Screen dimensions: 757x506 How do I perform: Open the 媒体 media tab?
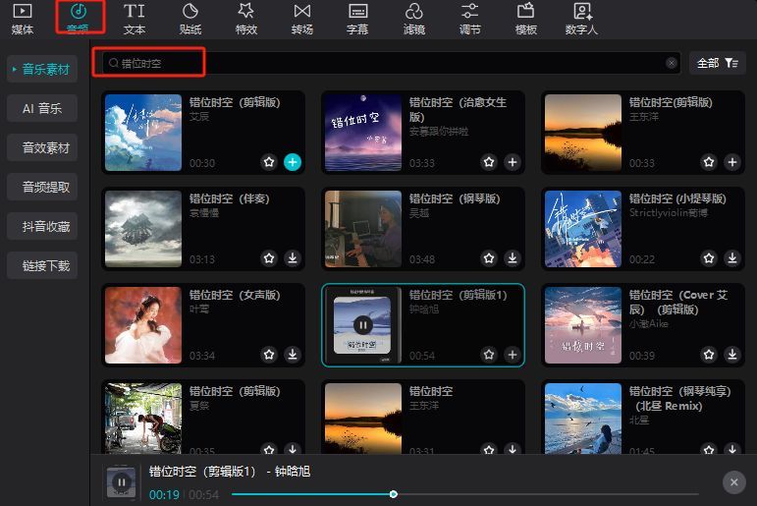coord(23,20)
